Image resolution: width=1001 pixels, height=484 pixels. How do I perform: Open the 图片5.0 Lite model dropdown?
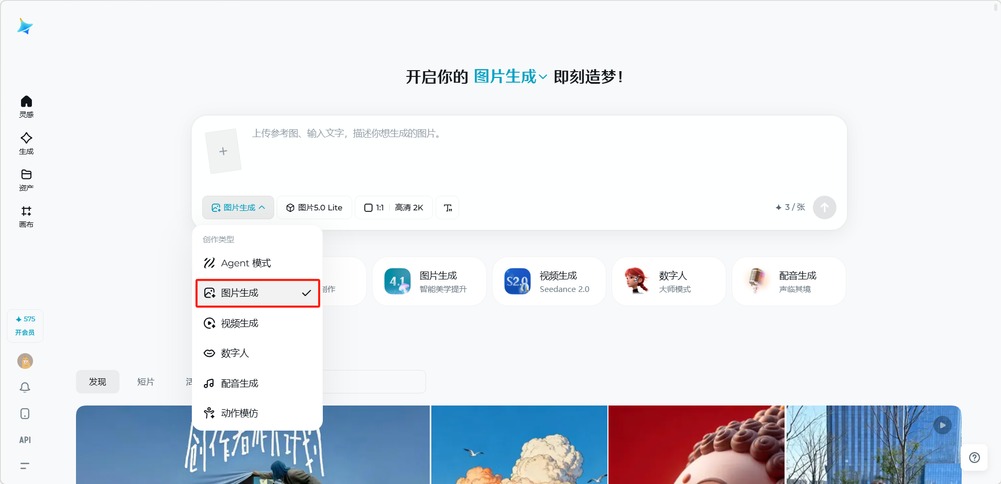coord(314,208)
